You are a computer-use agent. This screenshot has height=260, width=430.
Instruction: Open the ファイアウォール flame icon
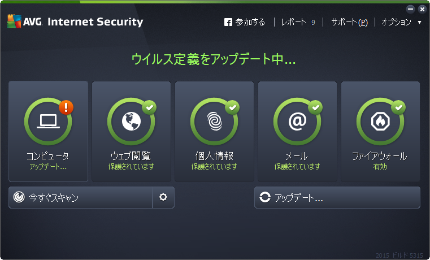click(x=380, y=121)
